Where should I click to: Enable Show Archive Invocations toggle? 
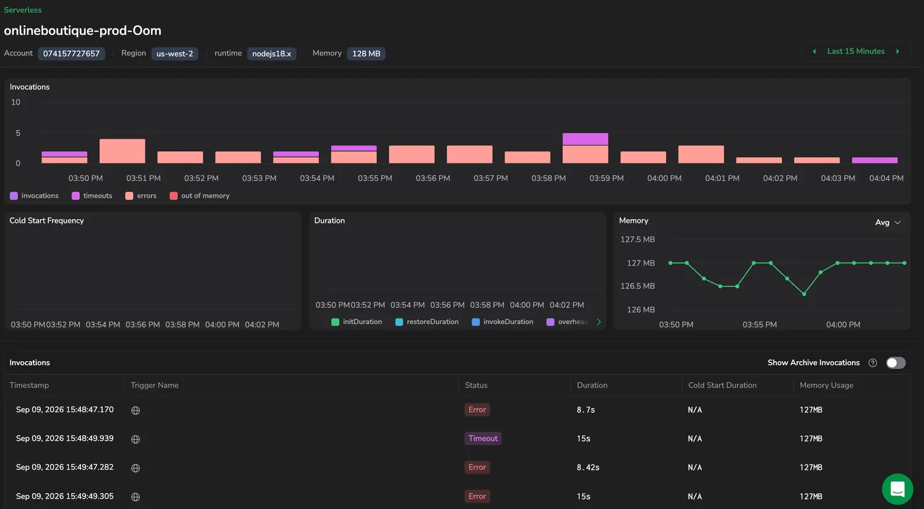896,363
